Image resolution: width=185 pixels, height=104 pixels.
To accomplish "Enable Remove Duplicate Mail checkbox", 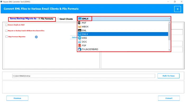I will (6, 25).
